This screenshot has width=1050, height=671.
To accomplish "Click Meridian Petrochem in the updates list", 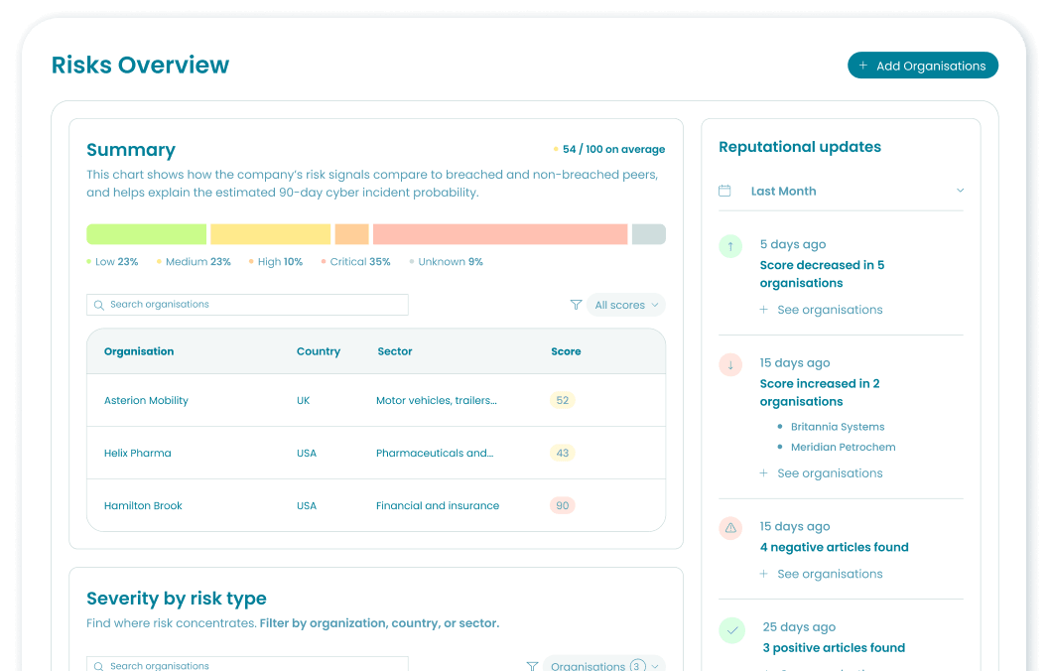I will 844,447.
